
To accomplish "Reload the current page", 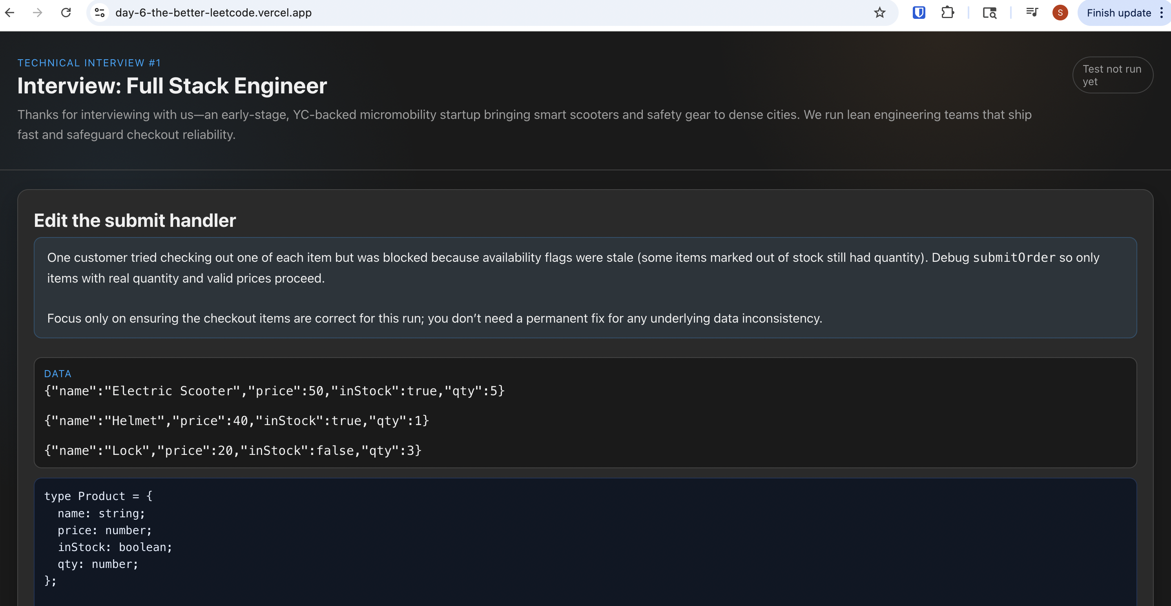I will (66, 13).
